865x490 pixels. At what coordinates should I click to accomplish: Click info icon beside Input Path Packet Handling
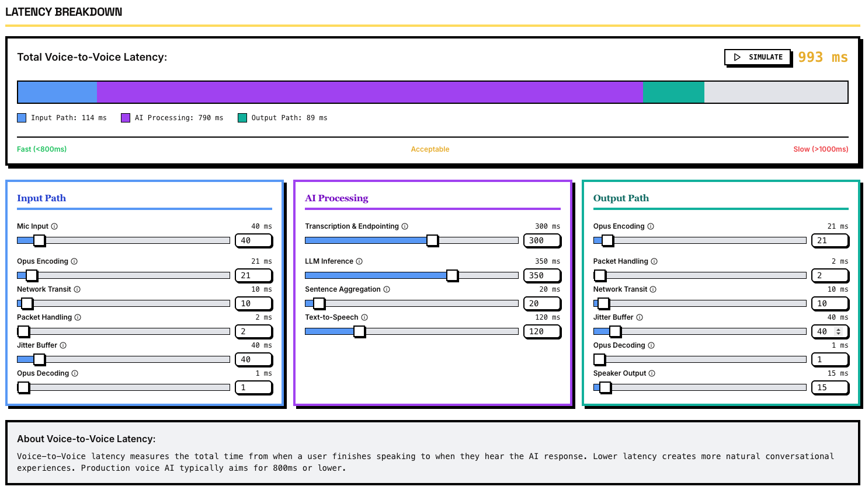pos(78,317)
